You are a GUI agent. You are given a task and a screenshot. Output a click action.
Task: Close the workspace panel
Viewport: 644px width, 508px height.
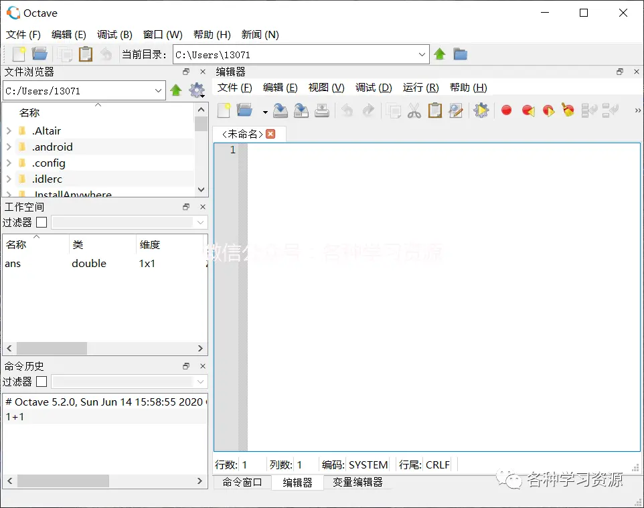pyautogui.click(x=202, y=207)
